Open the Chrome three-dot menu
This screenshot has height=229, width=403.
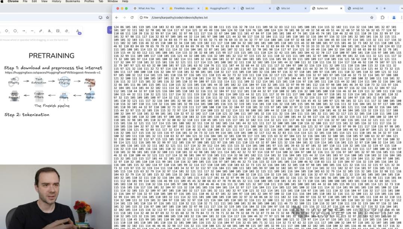402,18
